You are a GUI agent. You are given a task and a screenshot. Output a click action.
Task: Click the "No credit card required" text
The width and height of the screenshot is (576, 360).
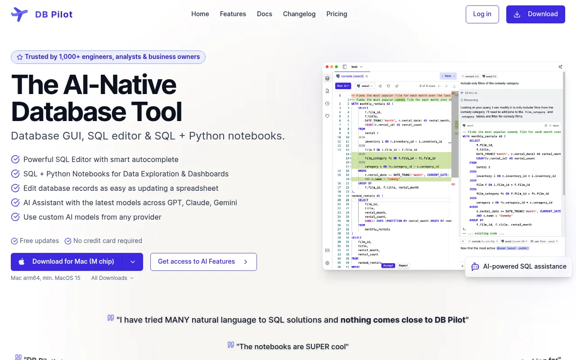point(108,241)
